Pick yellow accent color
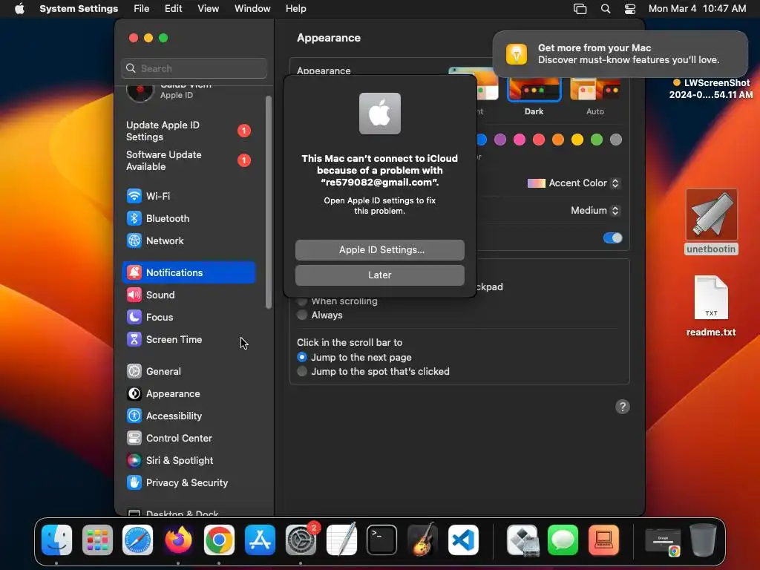The height and width of the screenshot is (570, 760). pos(577,140)
